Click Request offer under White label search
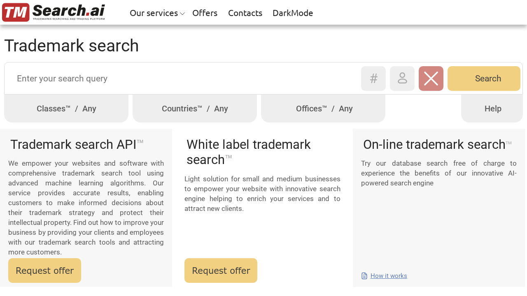527x296 pixels. (221, 270)
